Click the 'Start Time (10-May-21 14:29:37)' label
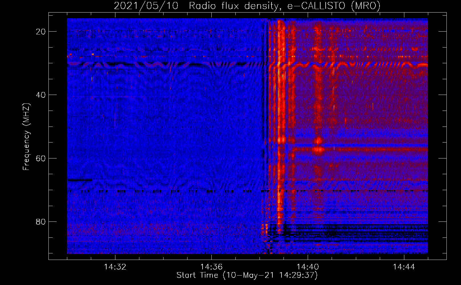The image size is (461, 285). pyautogui.click(x=247, y=275)
